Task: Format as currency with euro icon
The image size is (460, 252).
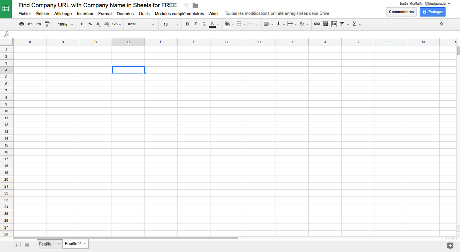Action: pos(82,24)
